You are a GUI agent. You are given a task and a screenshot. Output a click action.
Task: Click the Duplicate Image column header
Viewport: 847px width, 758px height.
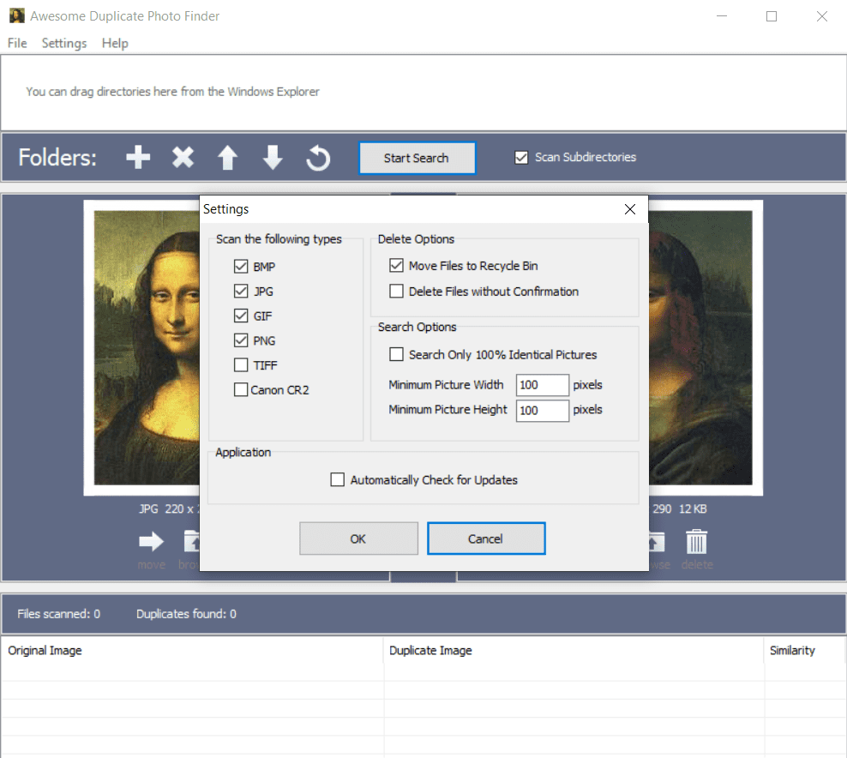[574, 651]
